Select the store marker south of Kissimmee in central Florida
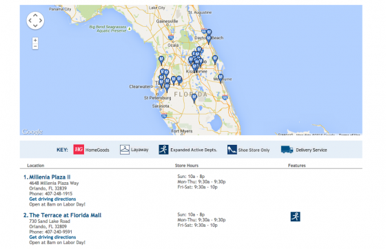The image size is (386, 249). tap(194, 98)
